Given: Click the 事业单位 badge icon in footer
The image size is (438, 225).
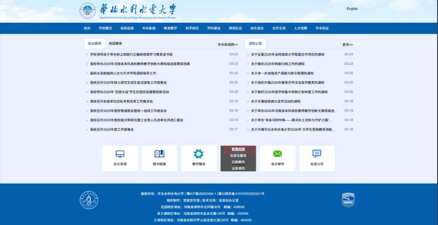Looking at the screenshot, I should click(348, 200).
